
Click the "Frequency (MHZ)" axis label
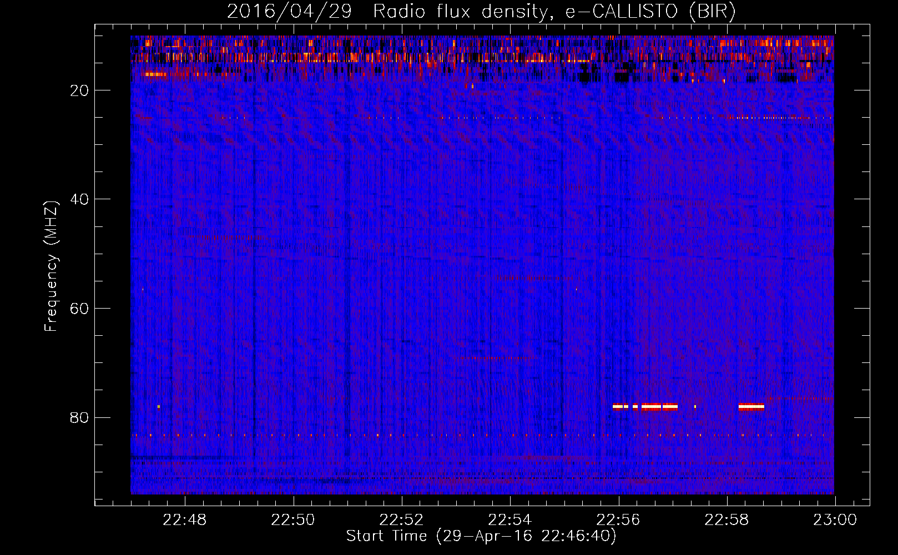[51, 266]
